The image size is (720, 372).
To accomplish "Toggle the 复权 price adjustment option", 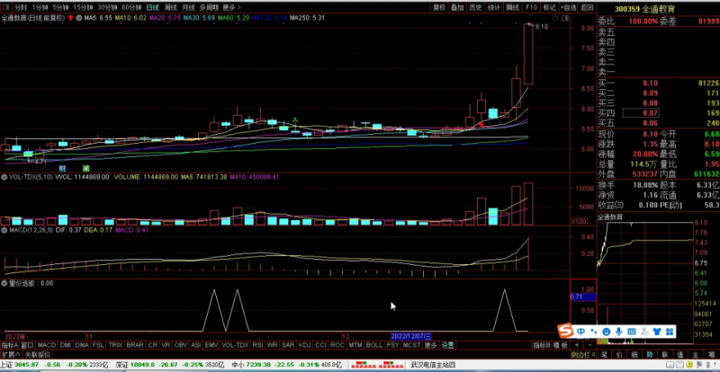I will click(x=438, y=6).
